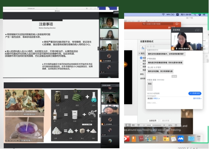
Task: Collapse the 填充 fill section
Action: click(140, 54)
